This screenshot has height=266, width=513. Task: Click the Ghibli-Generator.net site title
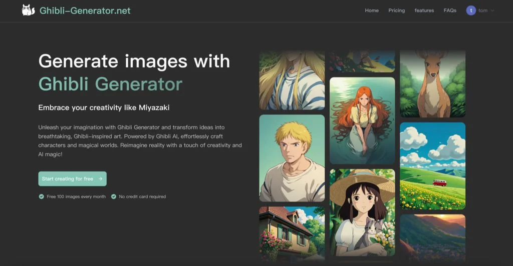click(x=85, y=10)
